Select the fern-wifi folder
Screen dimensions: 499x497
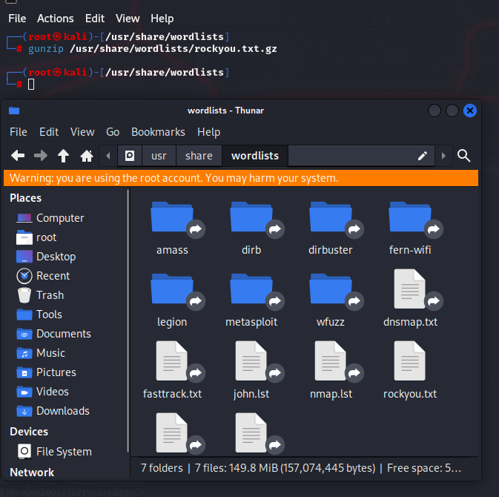tap(410, 228)
